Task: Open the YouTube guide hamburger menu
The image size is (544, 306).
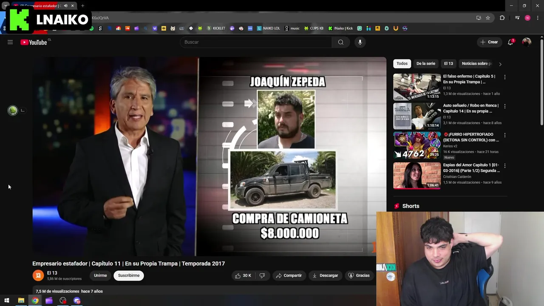Action: click(x=10, y=42)
